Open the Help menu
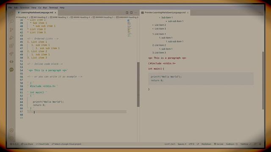271x152 pixels. (x=62, y=8)
